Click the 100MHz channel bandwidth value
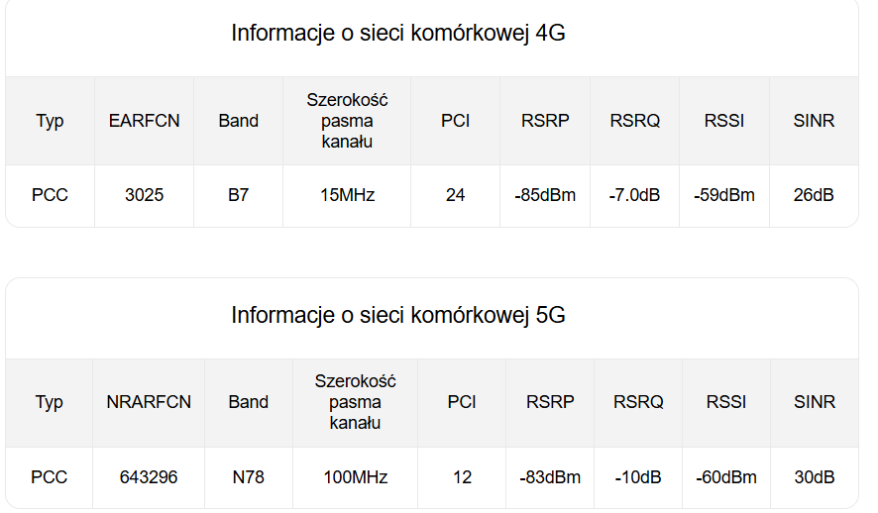The height and width of the screenshot is (513, 878). point(355,477)
